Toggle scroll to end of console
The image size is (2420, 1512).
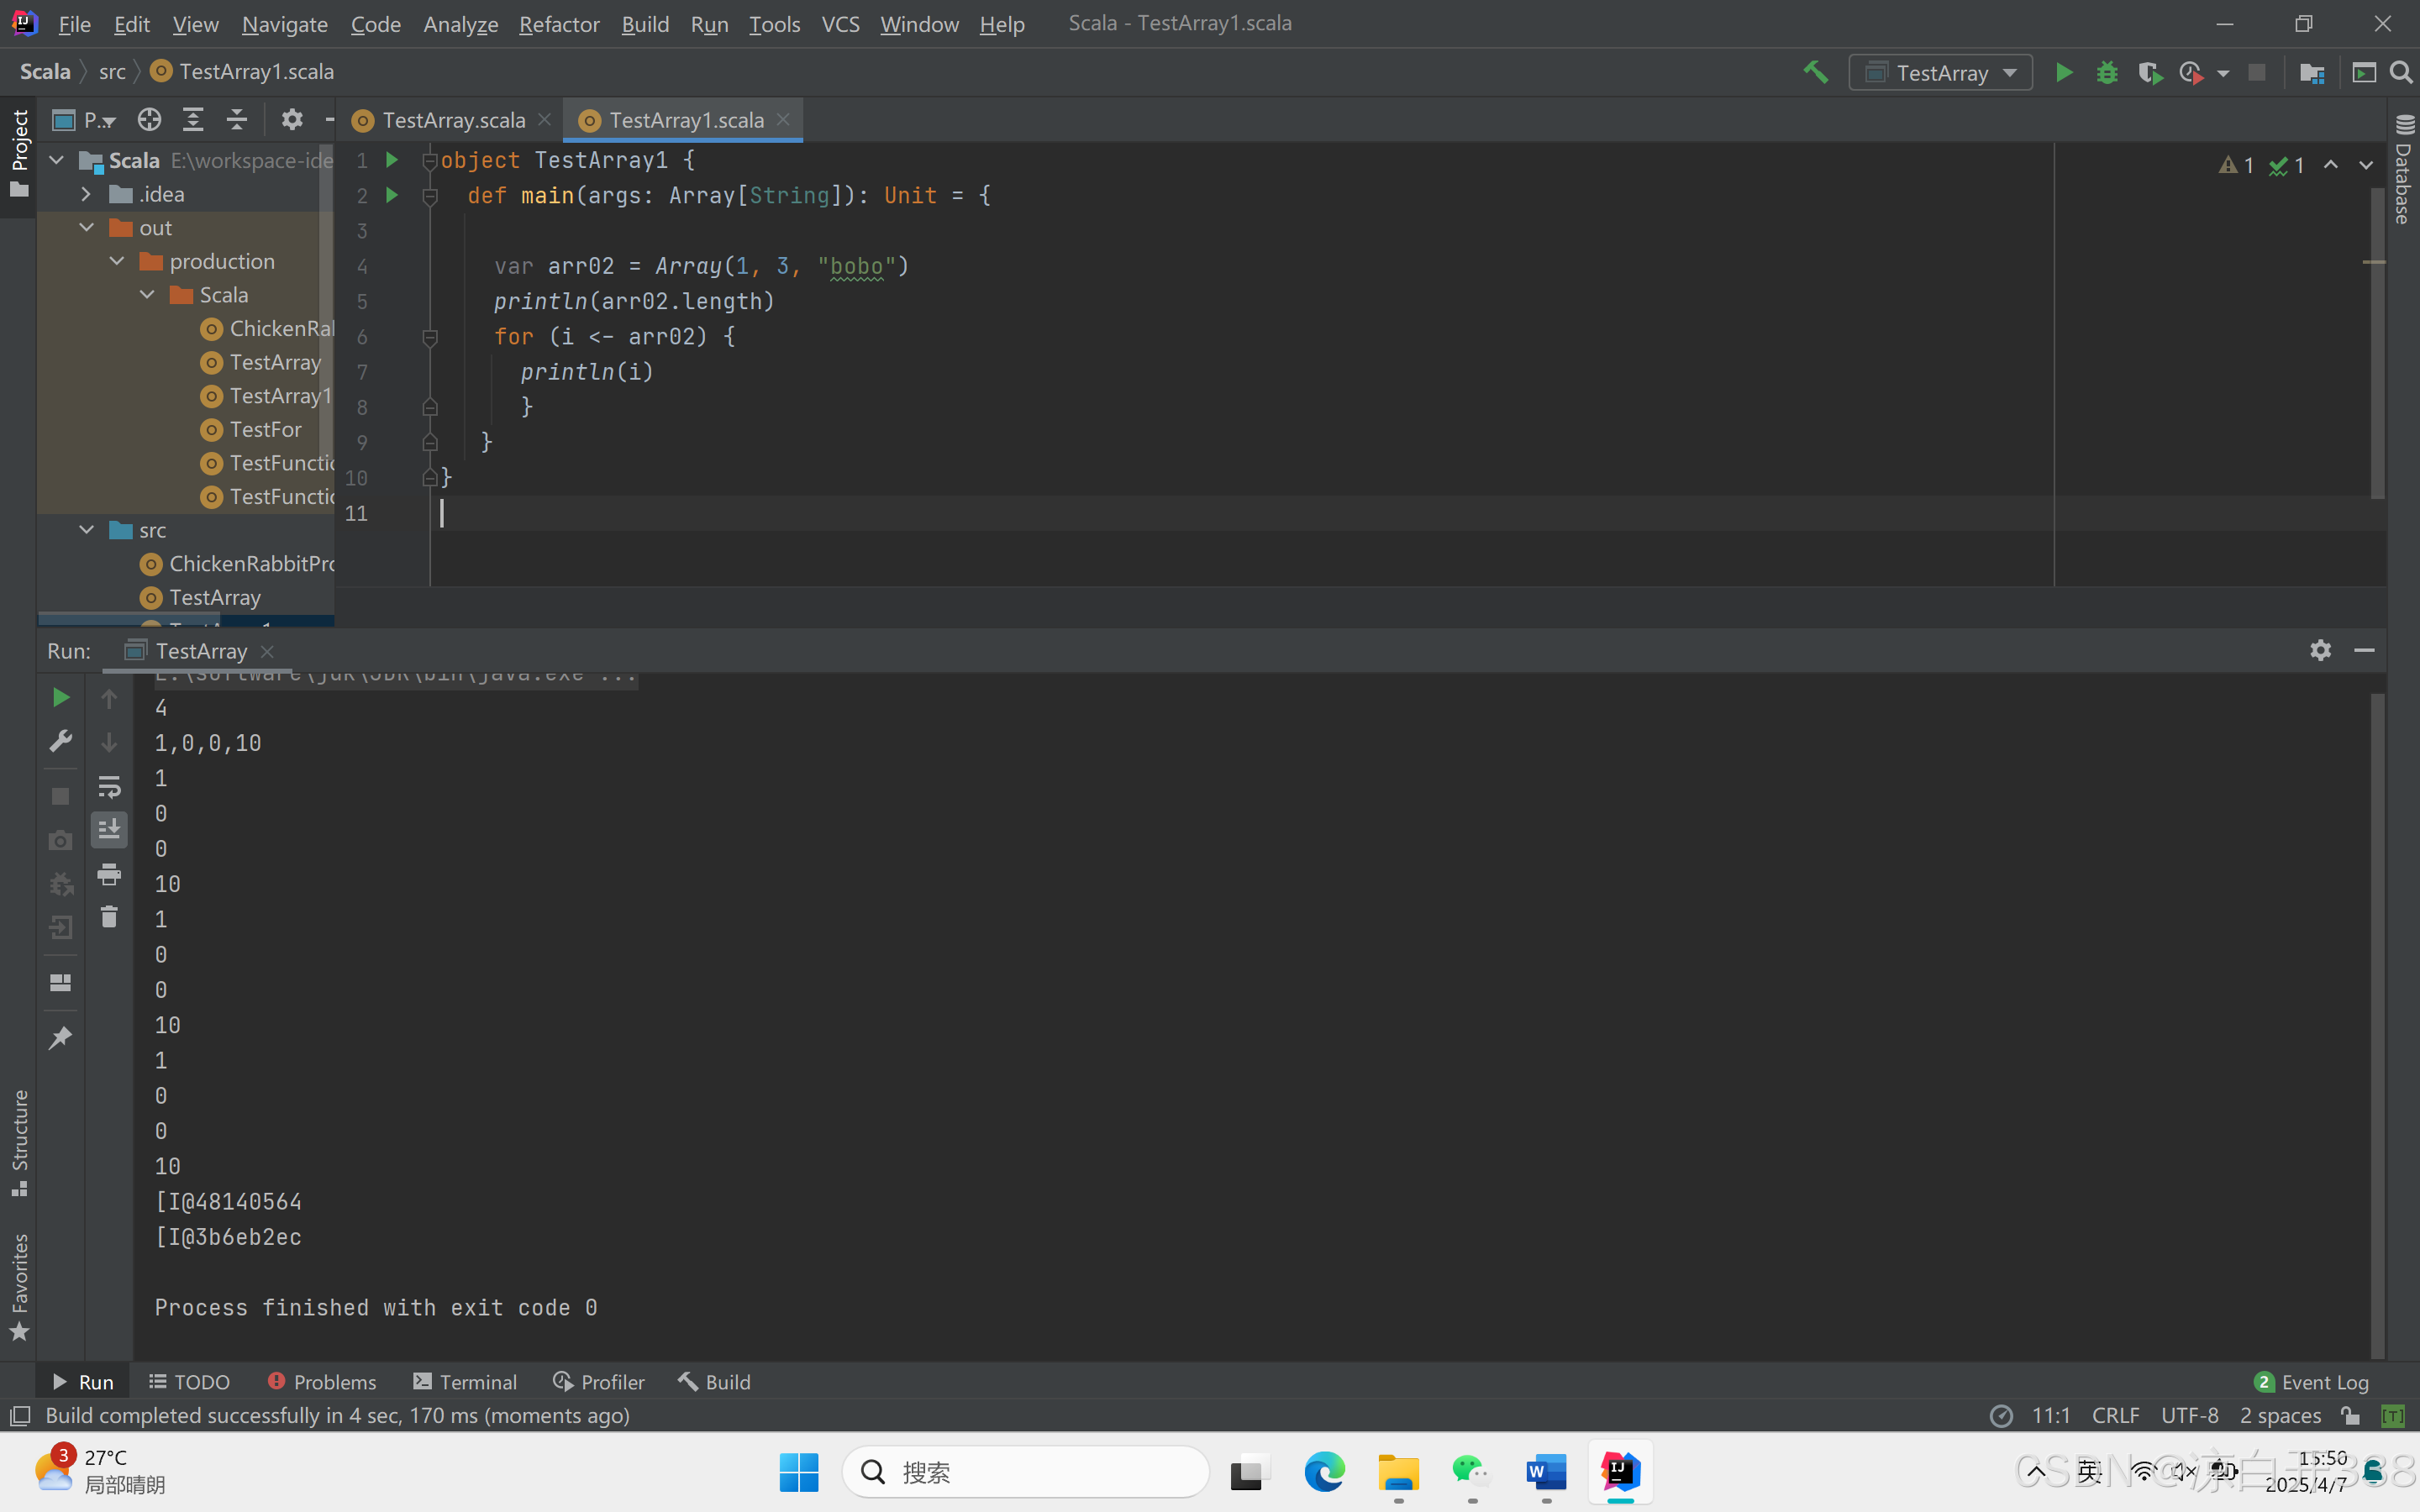click(109, 829)
